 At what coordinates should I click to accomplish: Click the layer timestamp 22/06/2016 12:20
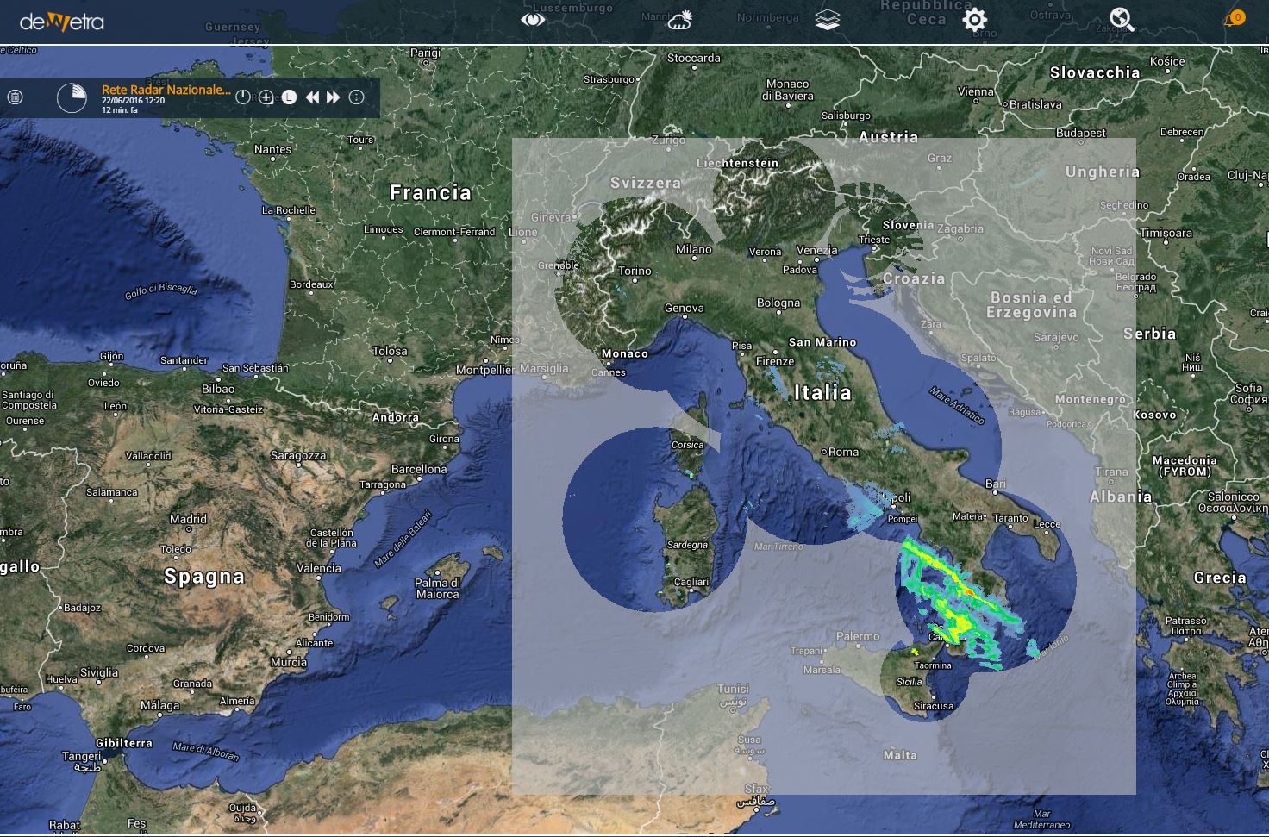(133, 101)
